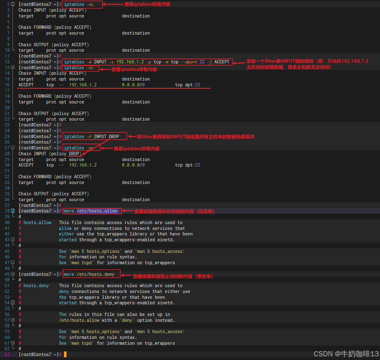380x360 pixels.
Task: Click 'hosts.deny' heading on line 51
Action: tap(36, 286)
